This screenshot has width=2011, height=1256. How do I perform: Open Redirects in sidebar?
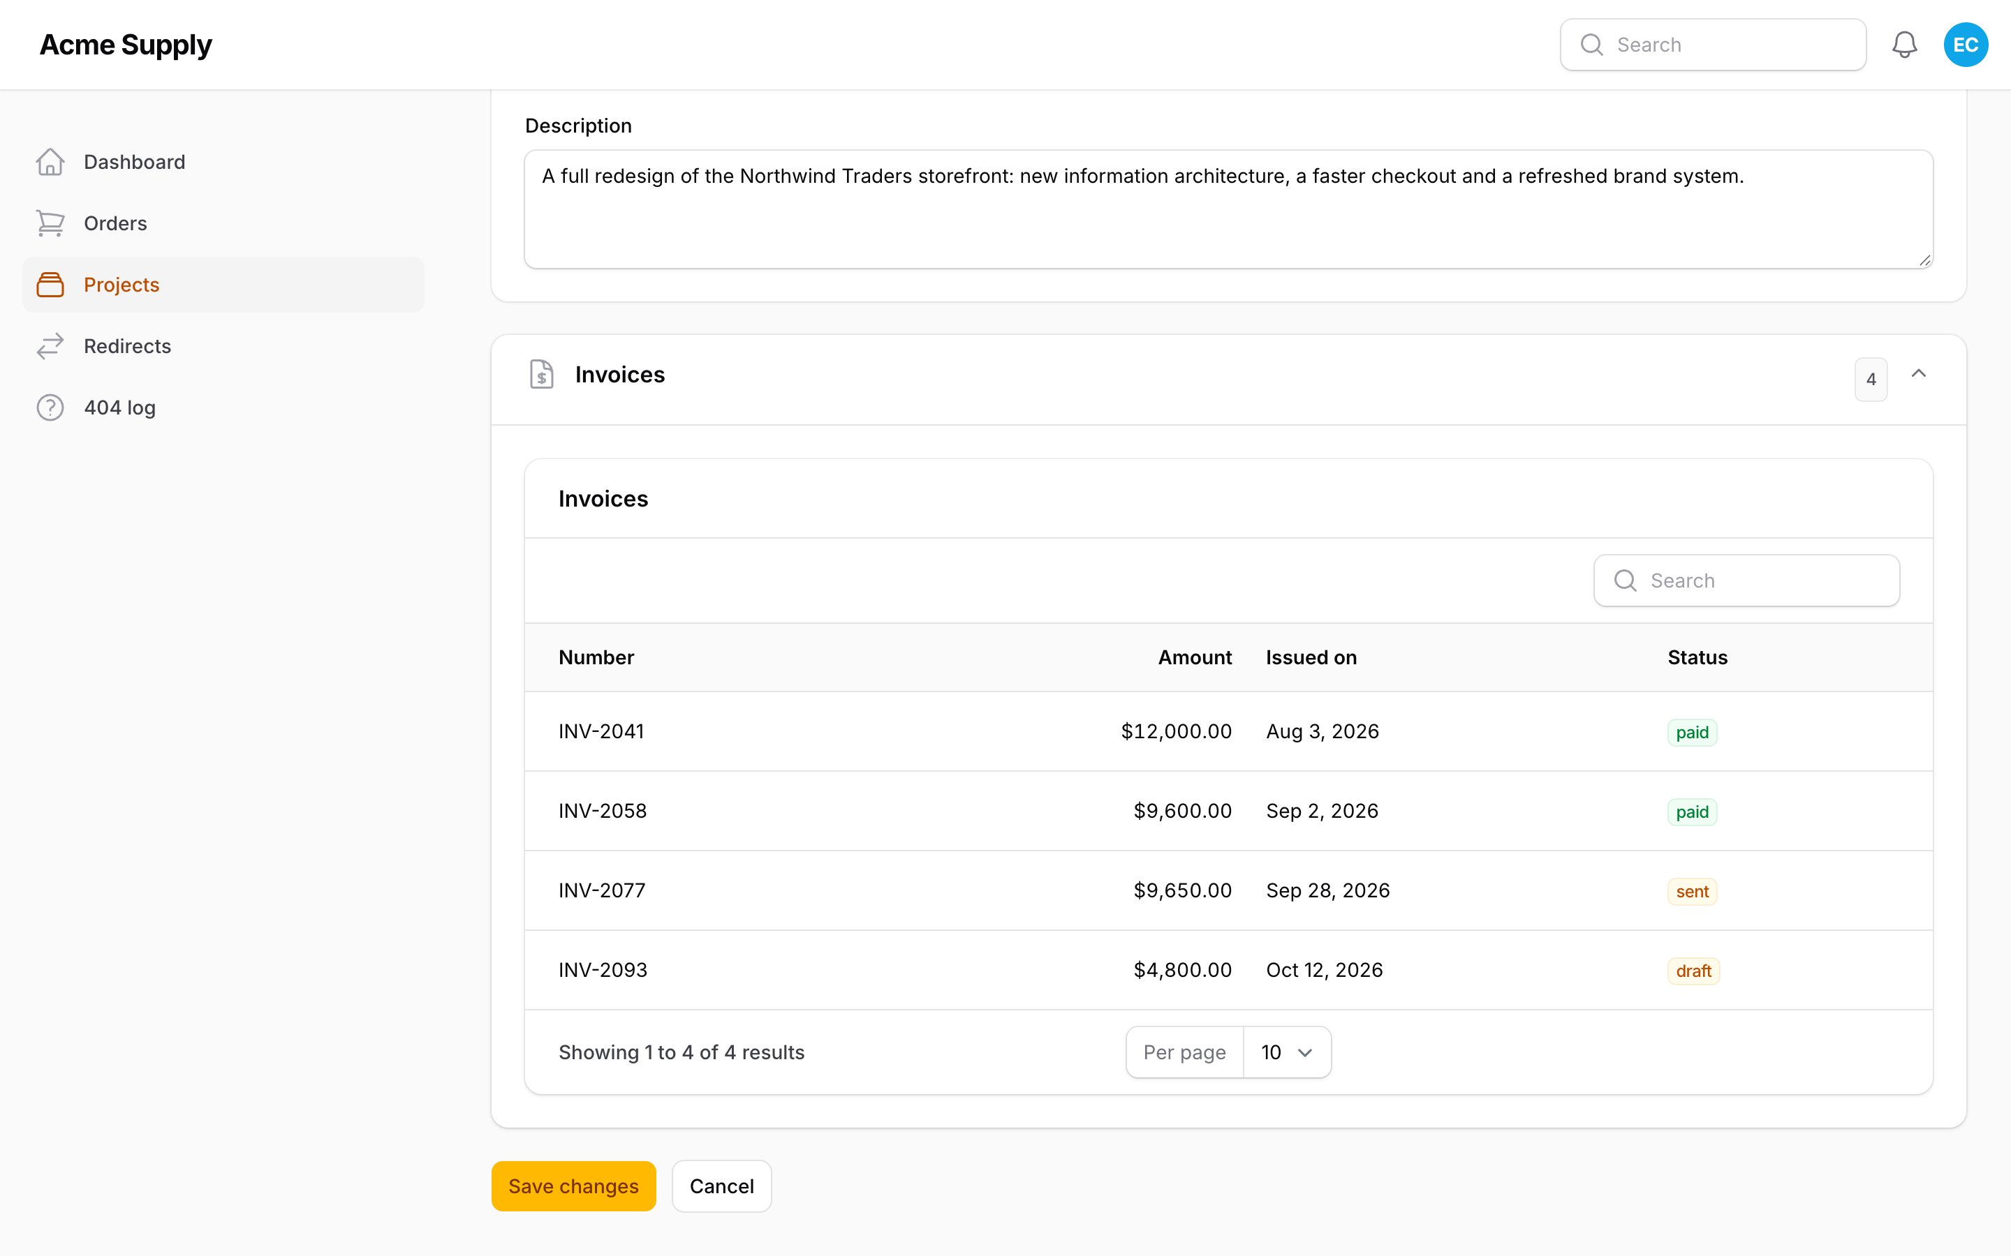[x=223, y=346]
